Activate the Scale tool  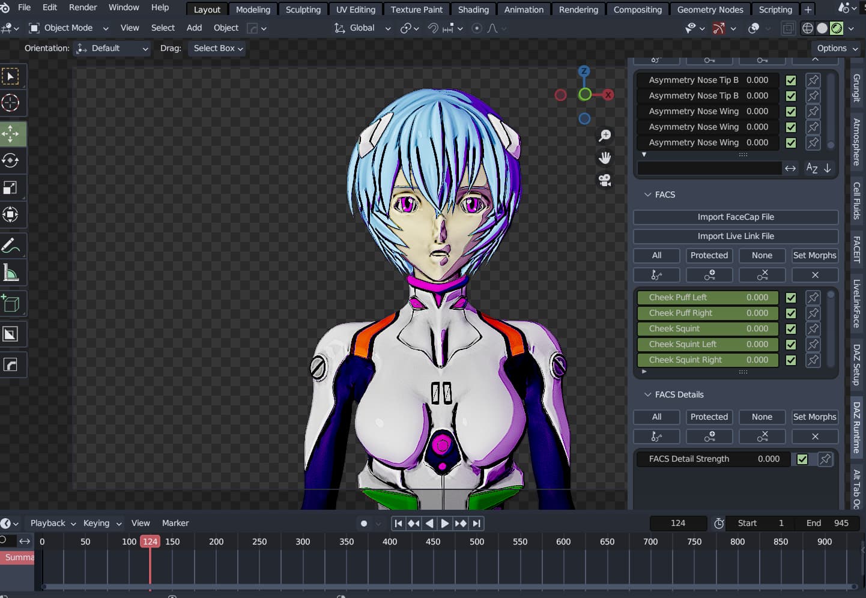[11, 188]
